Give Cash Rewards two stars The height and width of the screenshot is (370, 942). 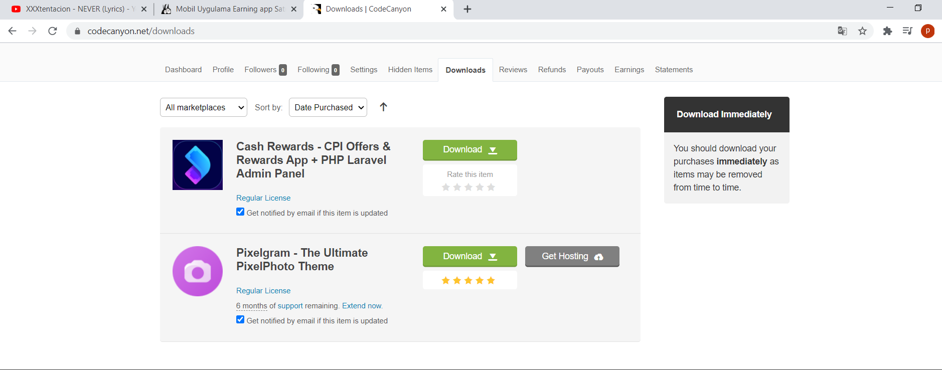click(457, 187)
